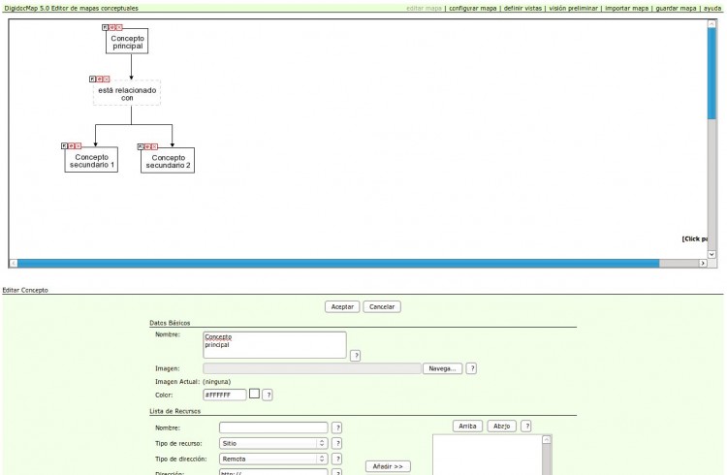Click the delete X icon on Concepto principal
The height and width of the screenshot is (475, 727).
click(x=118, y=27)
